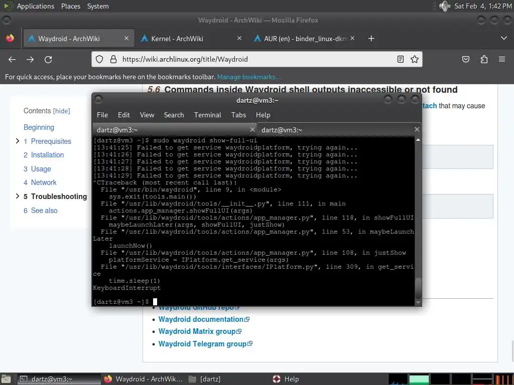Open a new Firefox tab with plus

pos(371,39)
